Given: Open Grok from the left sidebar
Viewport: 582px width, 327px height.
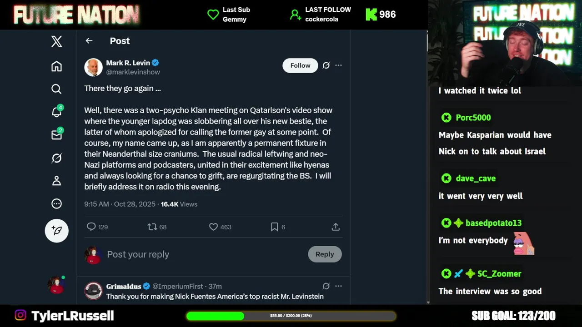Looking at the screenshot, I should 56,158.
